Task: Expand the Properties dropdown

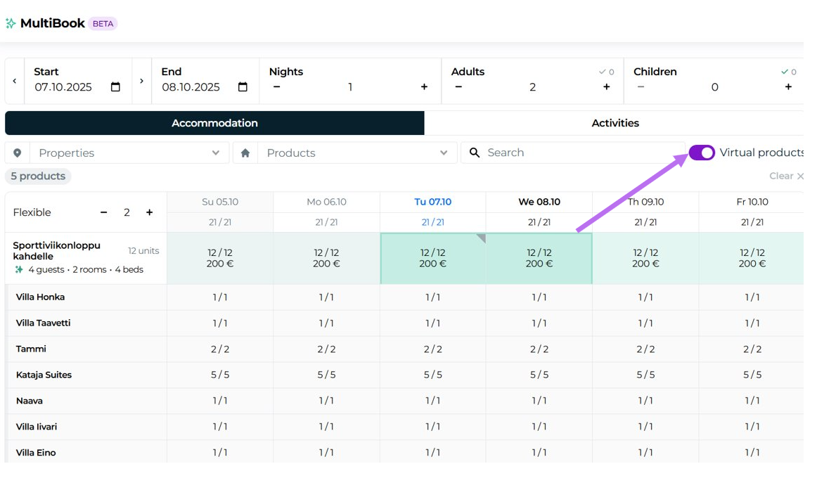Action: (215, 153)
